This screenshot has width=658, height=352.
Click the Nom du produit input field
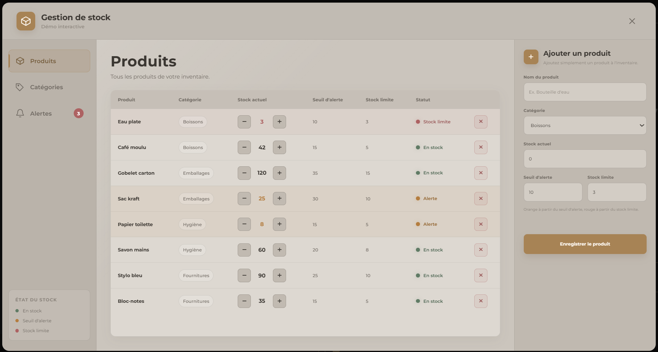click(585, 92)
